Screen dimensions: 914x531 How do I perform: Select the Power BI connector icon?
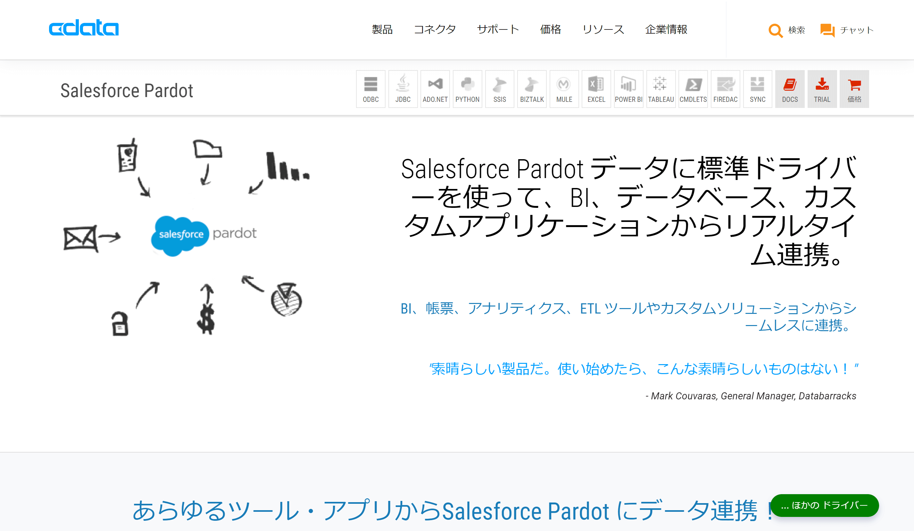click(x=628, y=88)
